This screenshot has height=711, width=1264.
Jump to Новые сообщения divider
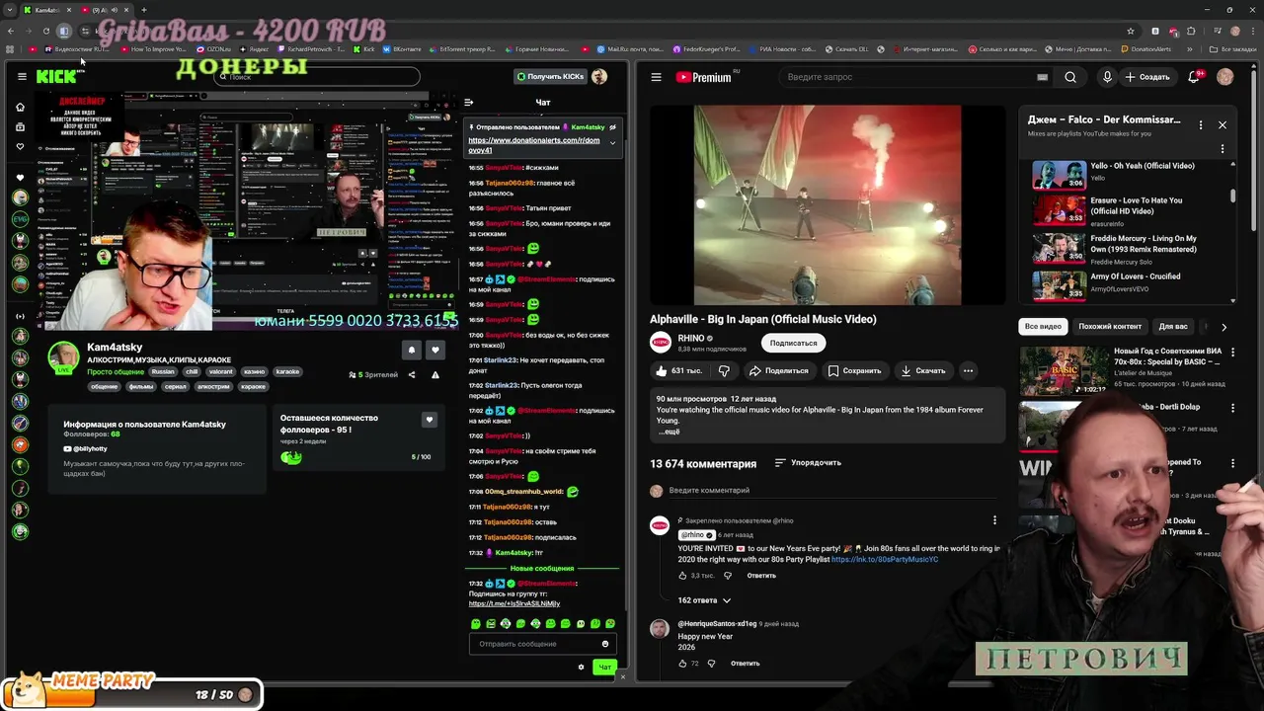[x=542, y=568]
